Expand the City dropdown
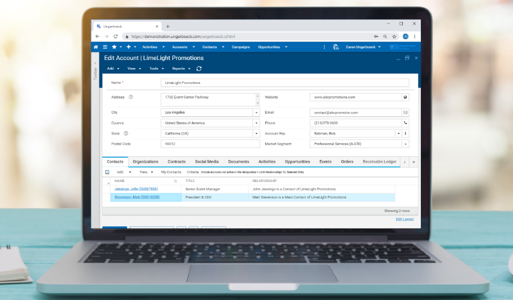513x300 pixels. [256, 112]
